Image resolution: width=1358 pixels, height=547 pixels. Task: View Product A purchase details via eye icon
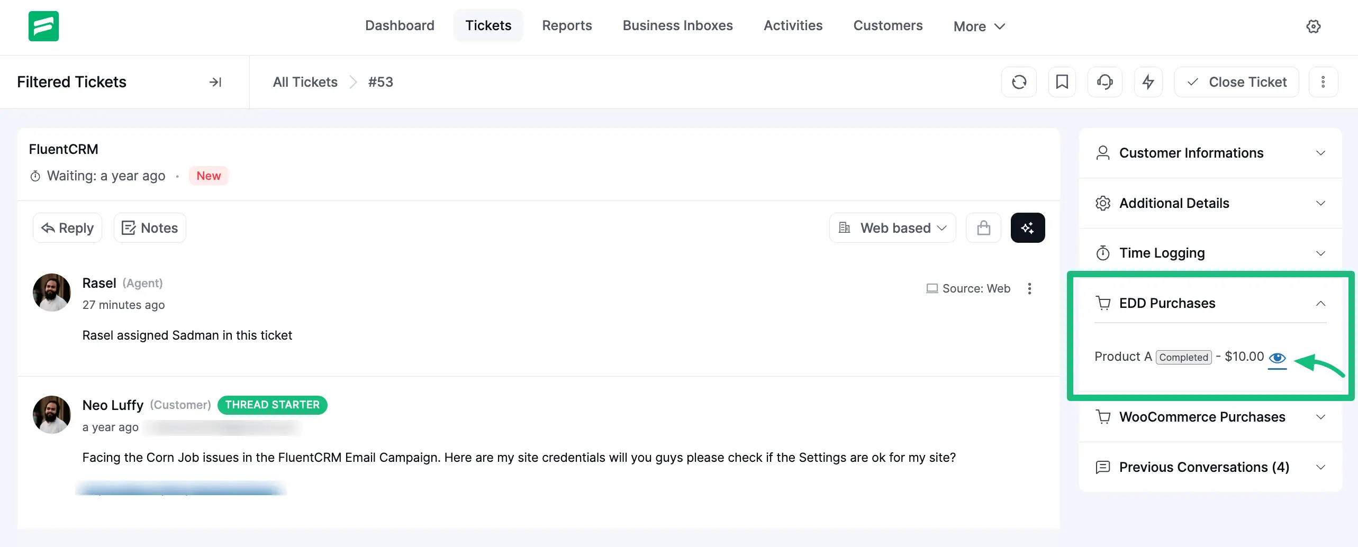pyautogui.click(x=1278, y=358)
